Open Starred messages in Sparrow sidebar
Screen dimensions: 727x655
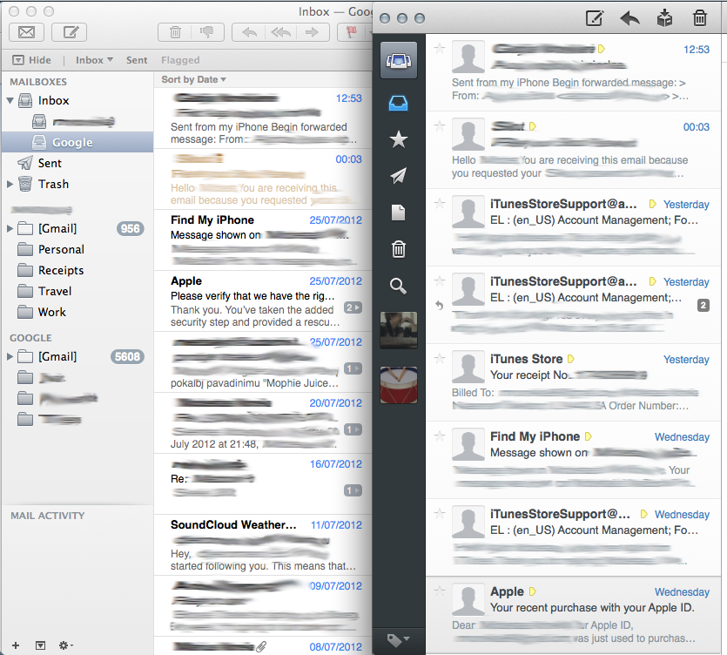click(398, 139)
